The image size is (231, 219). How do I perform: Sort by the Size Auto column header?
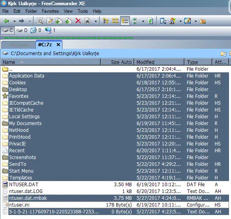click(117, 62)
